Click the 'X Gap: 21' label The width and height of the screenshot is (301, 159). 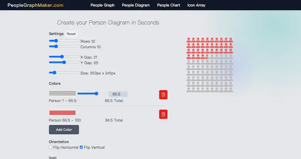tap(89, 57)
